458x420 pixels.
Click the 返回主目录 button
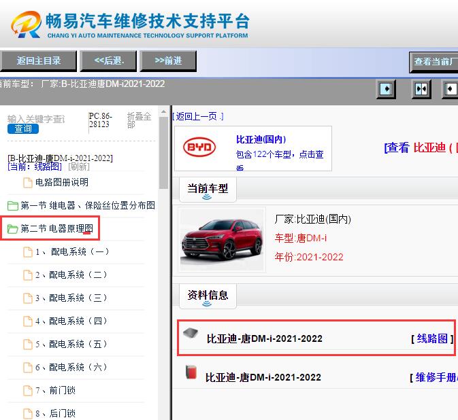point(38,60)
